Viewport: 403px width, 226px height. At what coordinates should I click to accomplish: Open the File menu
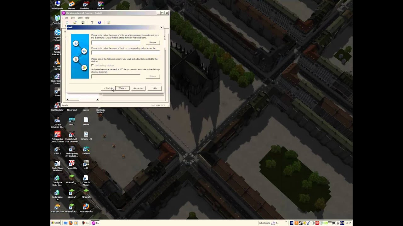(66, 18)
